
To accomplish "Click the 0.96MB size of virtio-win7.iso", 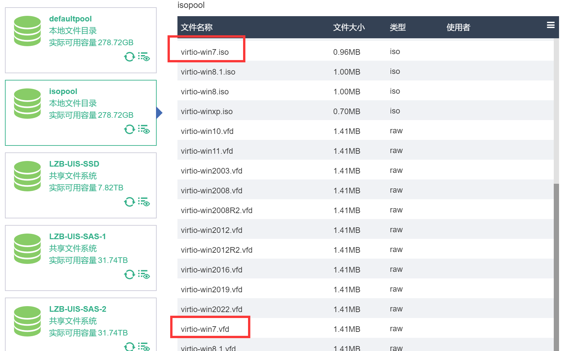I will coord(347,52).
